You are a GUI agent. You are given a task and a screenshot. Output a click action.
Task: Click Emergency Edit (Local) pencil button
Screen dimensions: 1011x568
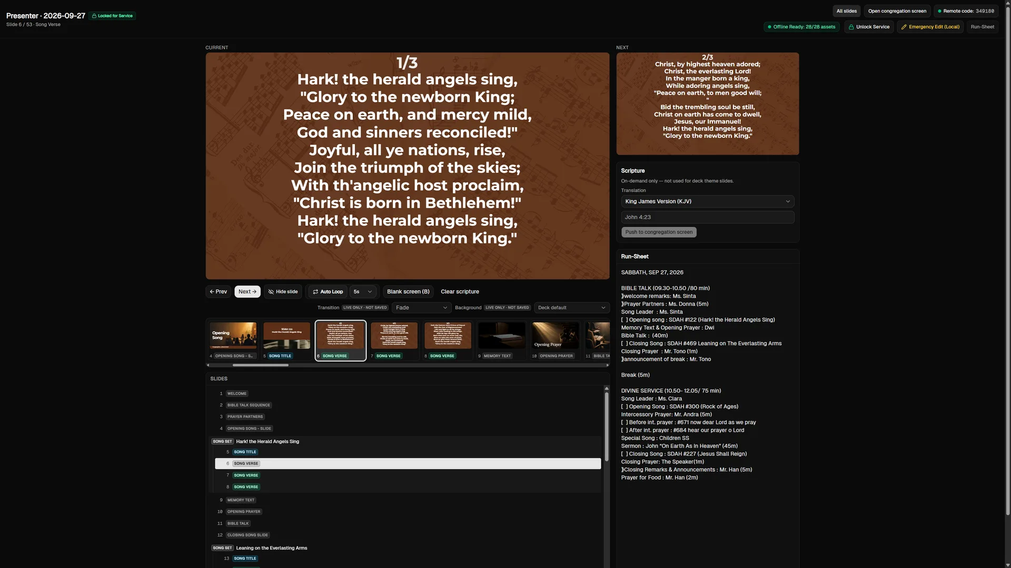tap(930, 27)
